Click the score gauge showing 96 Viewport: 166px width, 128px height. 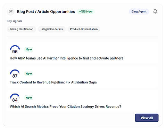click(15, 49)
